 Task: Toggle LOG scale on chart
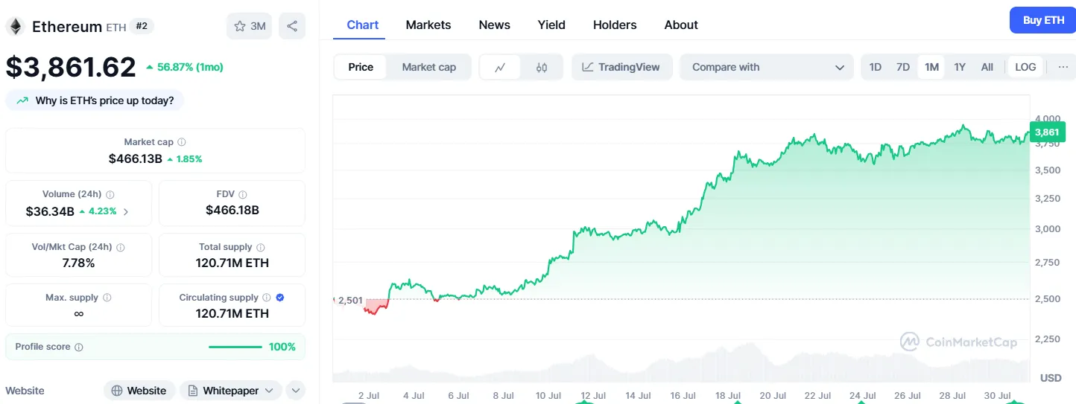point(1025,67)
